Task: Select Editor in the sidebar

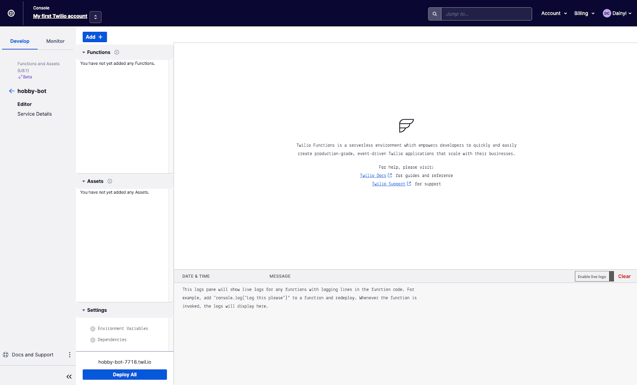Action: tap(25, 104)
